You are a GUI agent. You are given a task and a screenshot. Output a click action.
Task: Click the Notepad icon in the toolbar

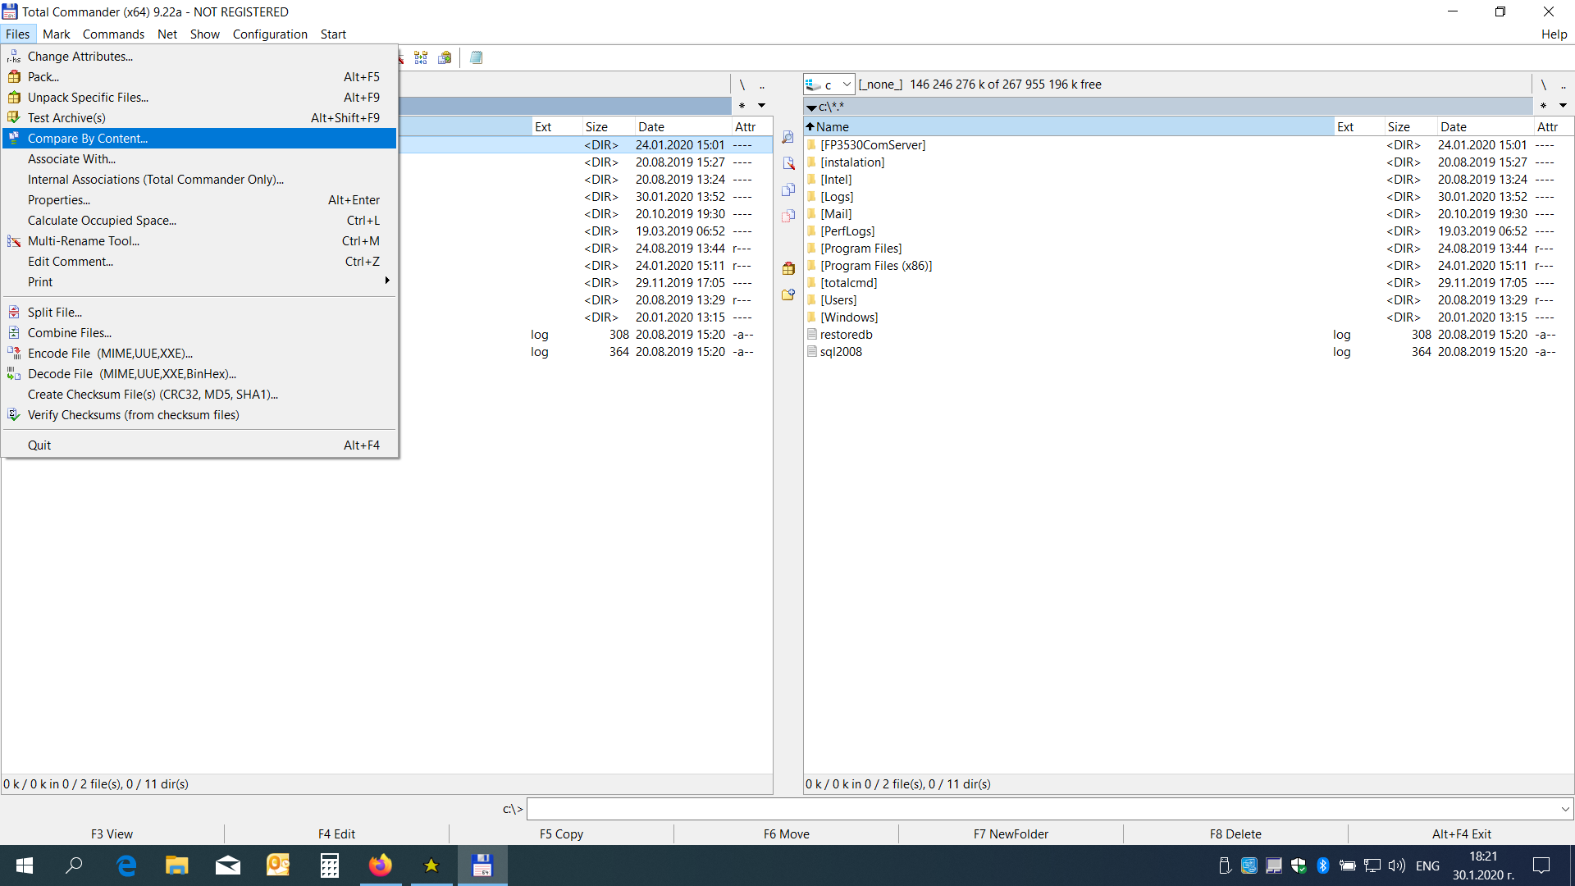point(476,57)
